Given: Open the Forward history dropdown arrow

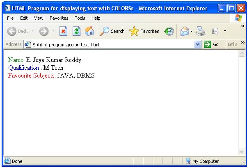Looking at the screenshot, I should [54, 31].
